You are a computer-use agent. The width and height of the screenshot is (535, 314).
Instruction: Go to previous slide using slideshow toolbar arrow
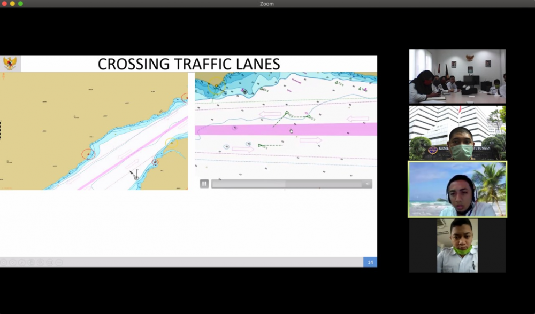[x=3, y=263]
